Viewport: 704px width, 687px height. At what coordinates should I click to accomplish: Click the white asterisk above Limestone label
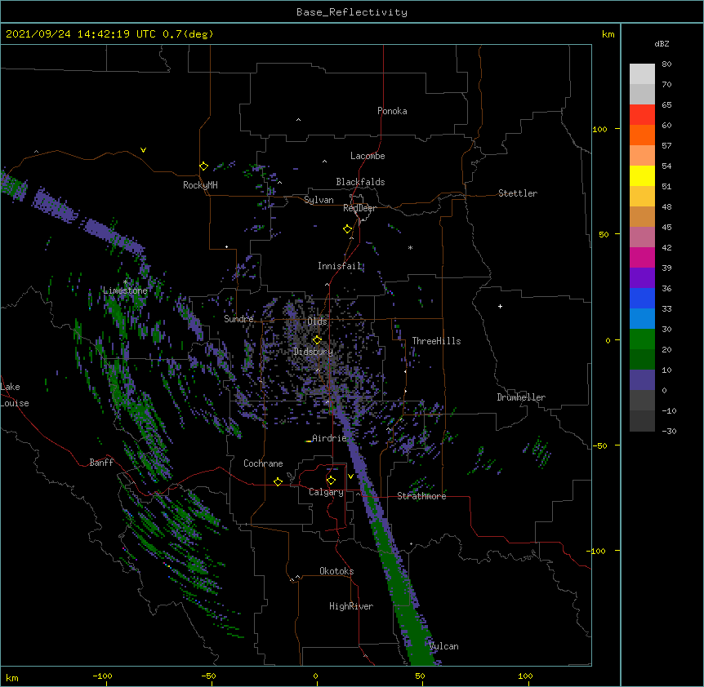[x=126, y=282]
